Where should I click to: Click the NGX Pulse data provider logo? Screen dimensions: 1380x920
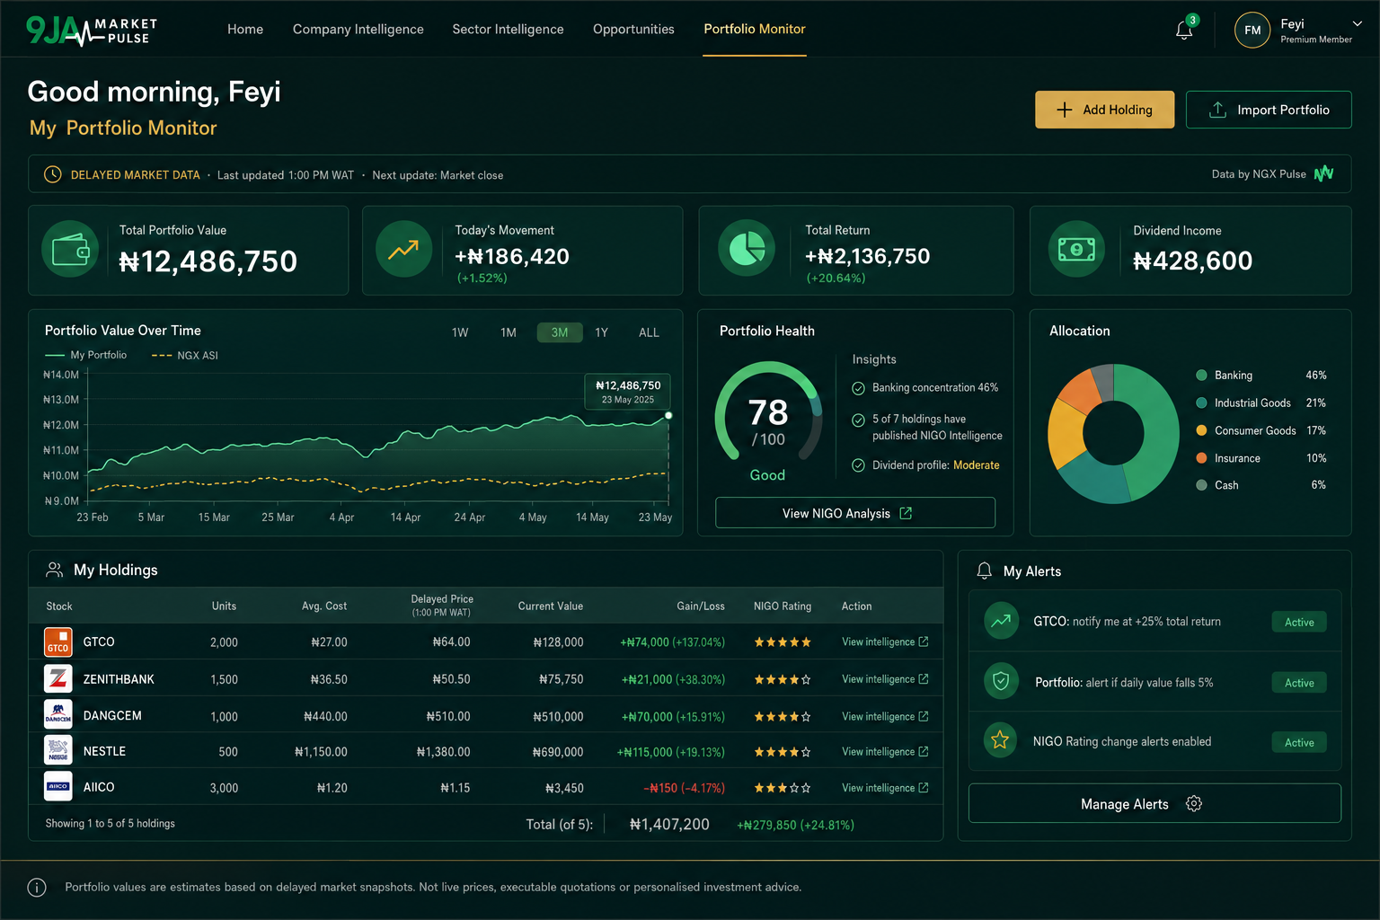[1324, 174]
